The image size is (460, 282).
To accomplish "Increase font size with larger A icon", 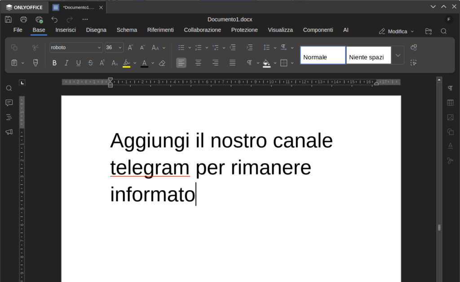I will 131,48.
